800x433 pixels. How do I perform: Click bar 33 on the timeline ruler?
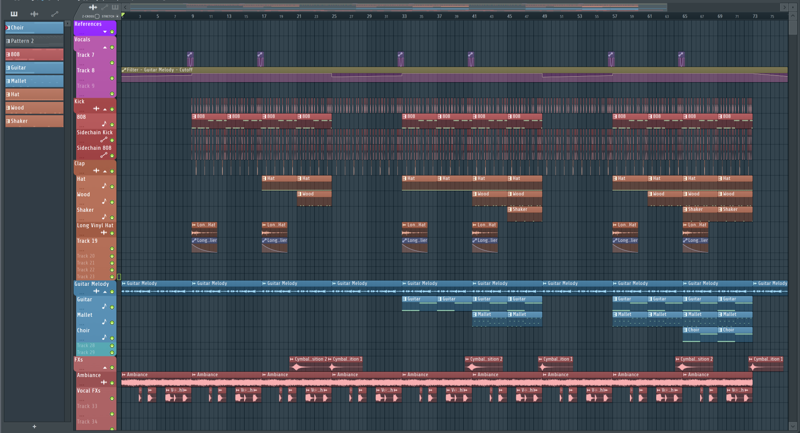pyautogui.click(x=404, y=16)
